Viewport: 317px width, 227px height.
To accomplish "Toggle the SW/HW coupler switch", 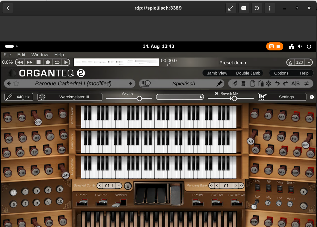I will point(217,202).
